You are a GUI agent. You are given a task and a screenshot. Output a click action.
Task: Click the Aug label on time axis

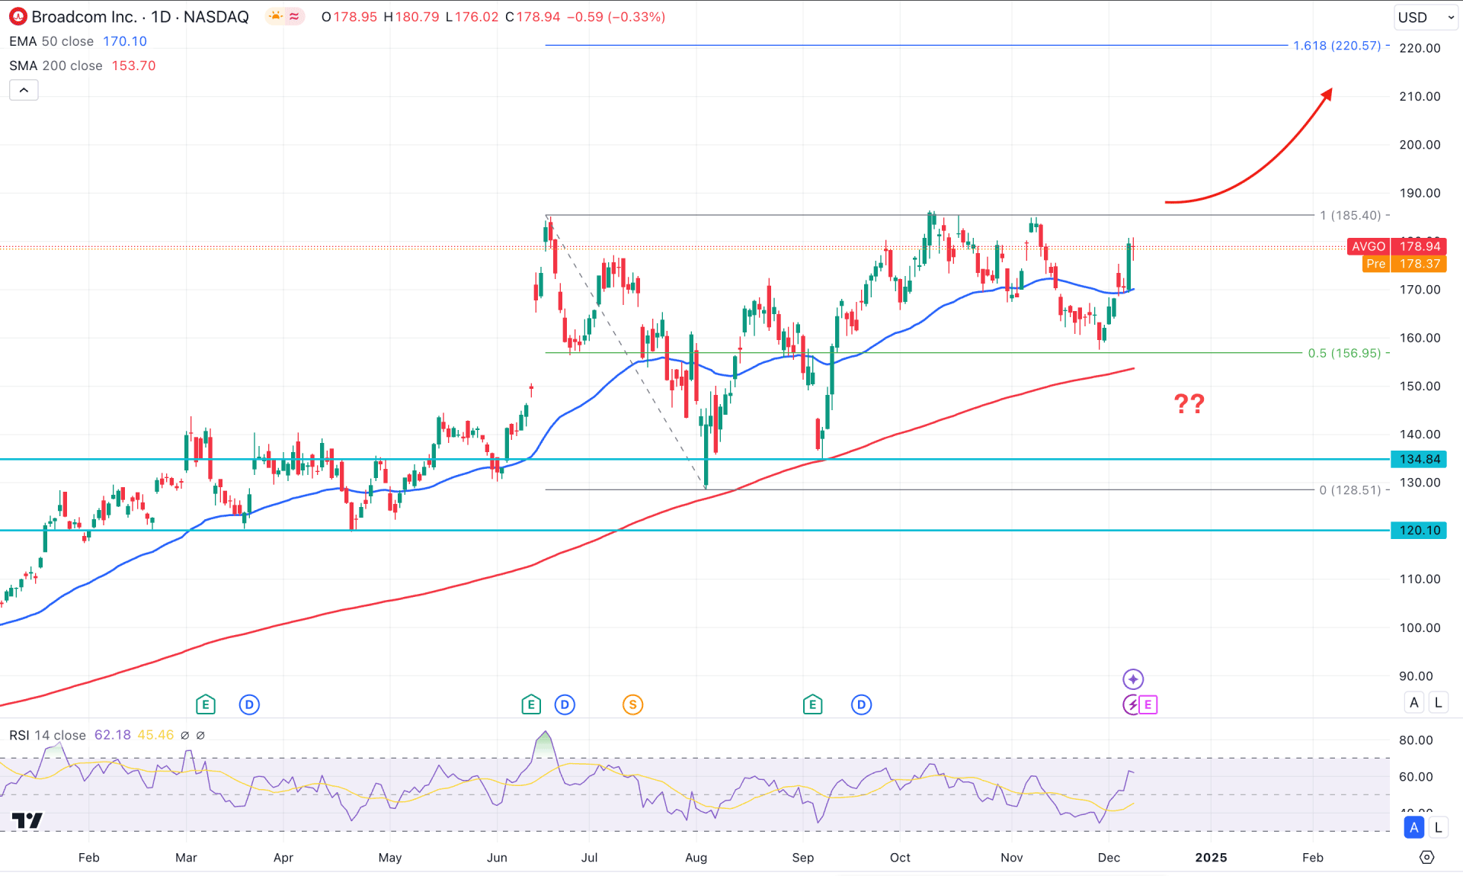pos(696,858)
